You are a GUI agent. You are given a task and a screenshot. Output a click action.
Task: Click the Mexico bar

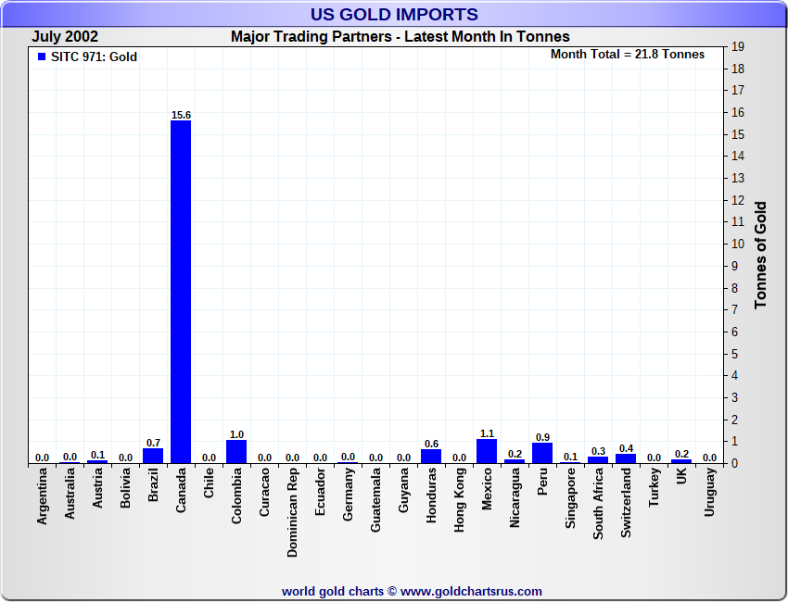[487, 451]
